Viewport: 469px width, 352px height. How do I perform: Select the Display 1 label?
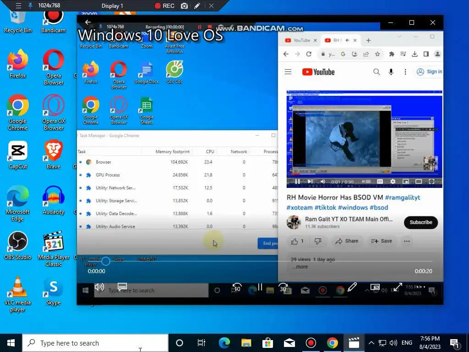pos(112,5)
